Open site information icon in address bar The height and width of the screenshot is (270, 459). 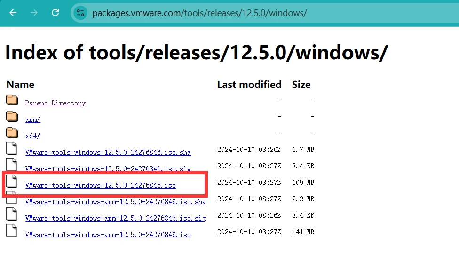[x=80, y=13]
